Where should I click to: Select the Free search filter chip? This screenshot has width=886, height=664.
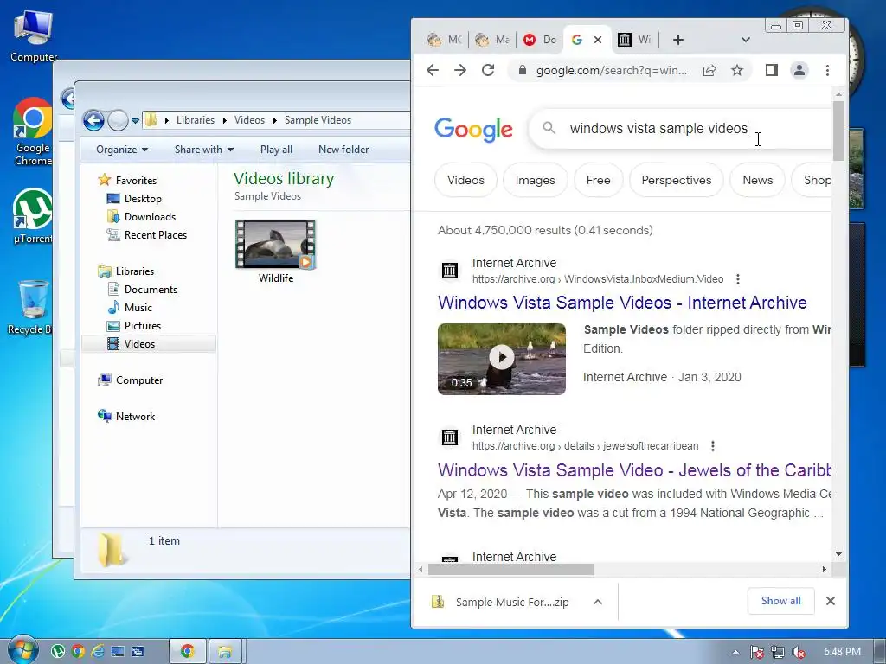[x=598, y=180]
